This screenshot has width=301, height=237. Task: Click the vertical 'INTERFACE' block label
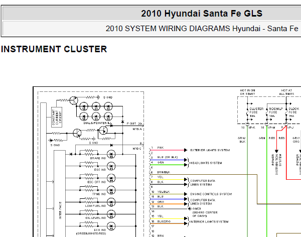[x=60, y=210]
